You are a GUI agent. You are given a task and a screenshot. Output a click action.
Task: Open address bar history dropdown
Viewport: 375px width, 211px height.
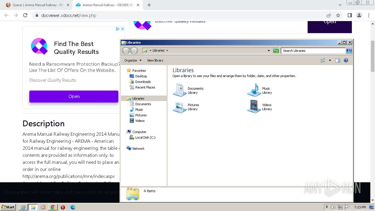point(269,51)
